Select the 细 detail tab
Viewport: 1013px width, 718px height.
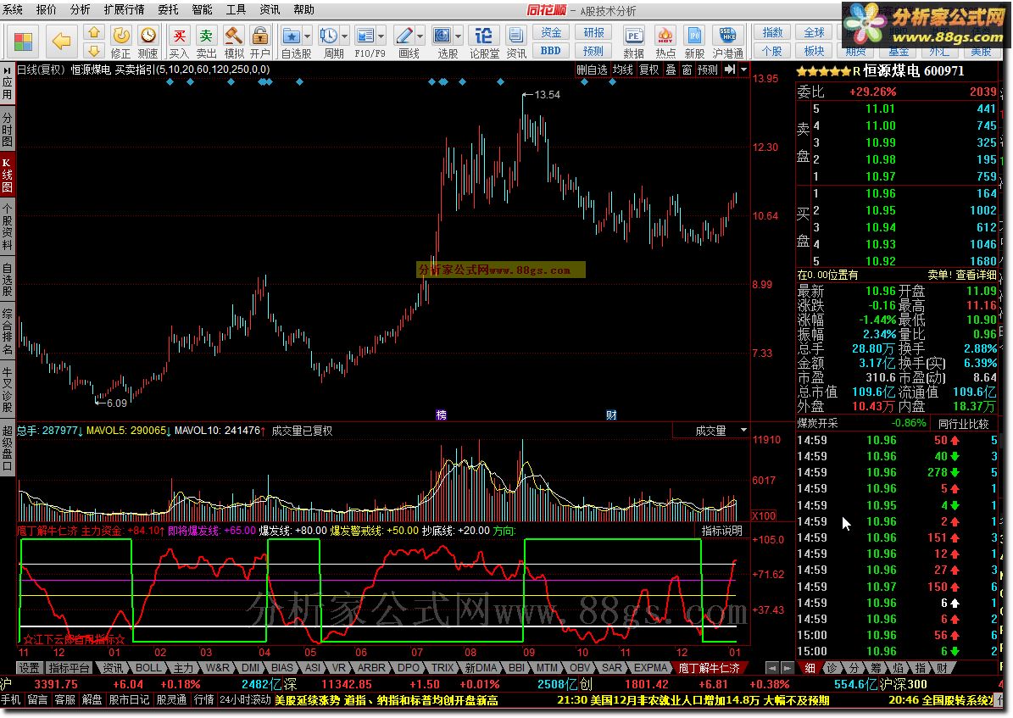tap(810, 668)
